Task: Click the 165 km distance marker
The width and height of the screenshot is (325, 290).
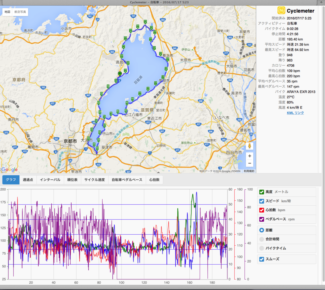Action: (x=130, y=31)
